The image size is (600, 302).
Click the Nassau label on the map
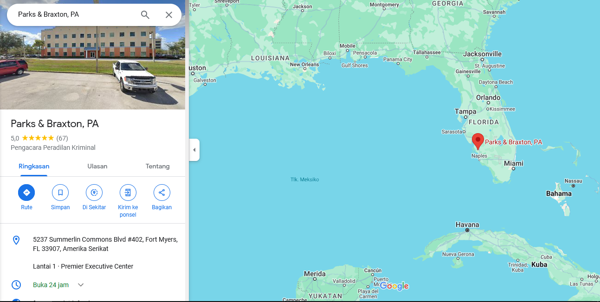click(x=573, y=181)
